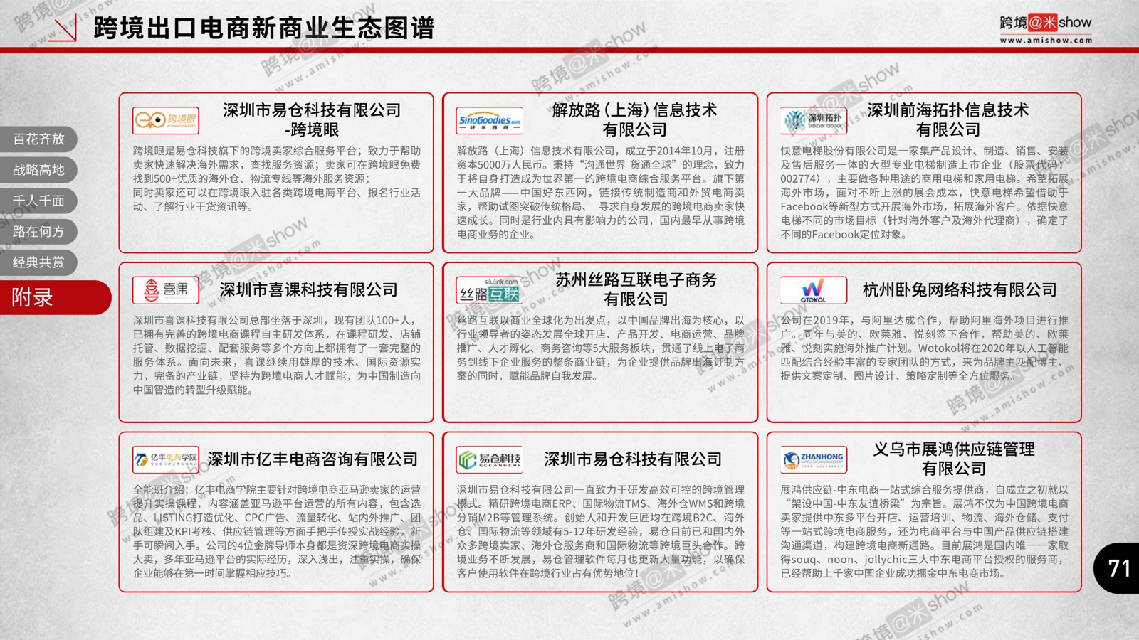Click the 跨境出口电商新商业生态图谱 title
The image size is (1139, 640).
pyautogui.click(x=264, y=28)
